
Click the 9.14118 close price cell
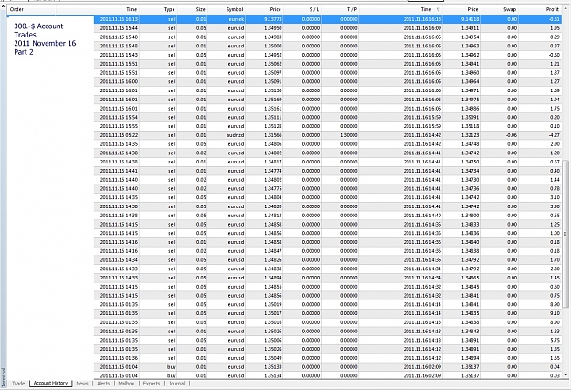470,19
